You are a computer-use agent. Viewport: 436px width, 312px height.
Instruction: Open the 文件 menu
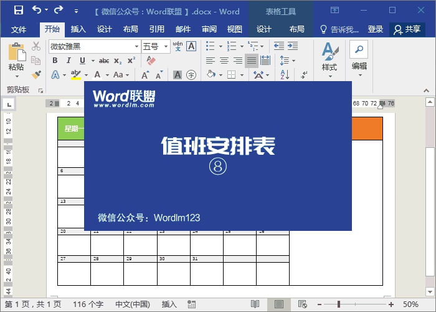(19, 29)
